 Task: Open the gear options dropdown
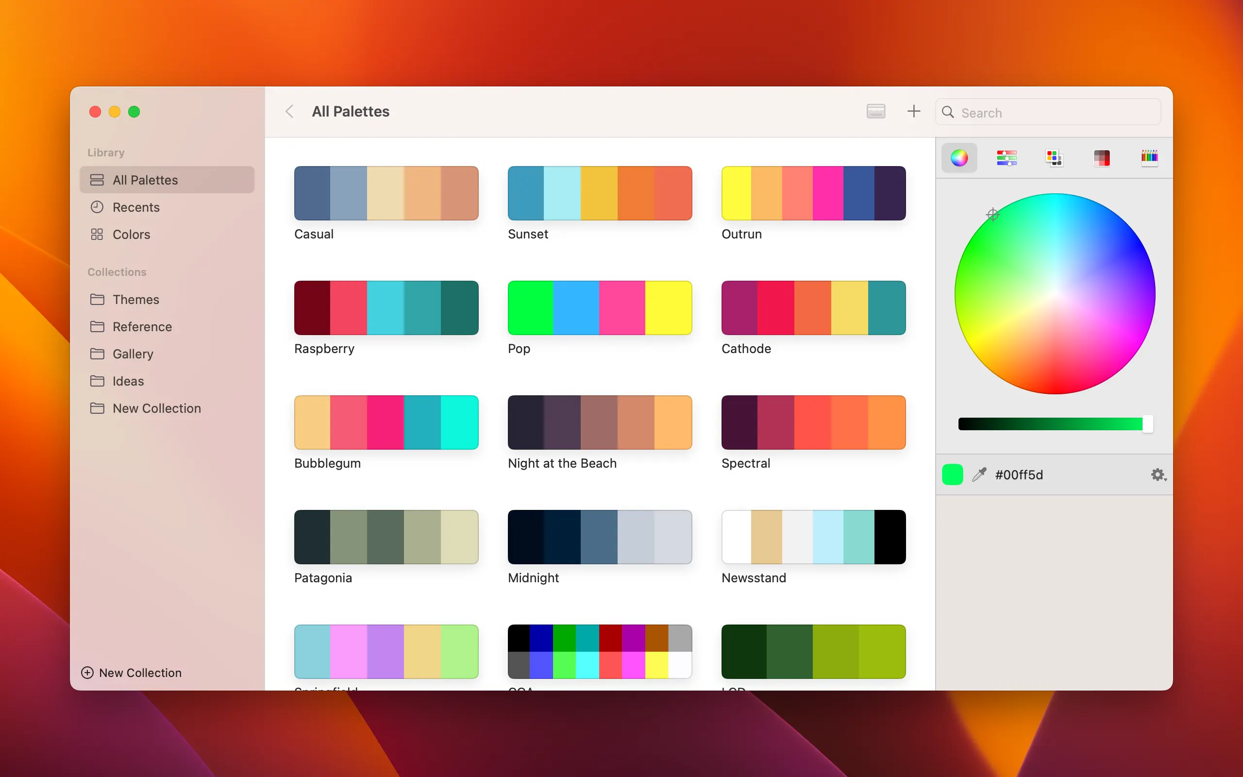coord(1158,474)
